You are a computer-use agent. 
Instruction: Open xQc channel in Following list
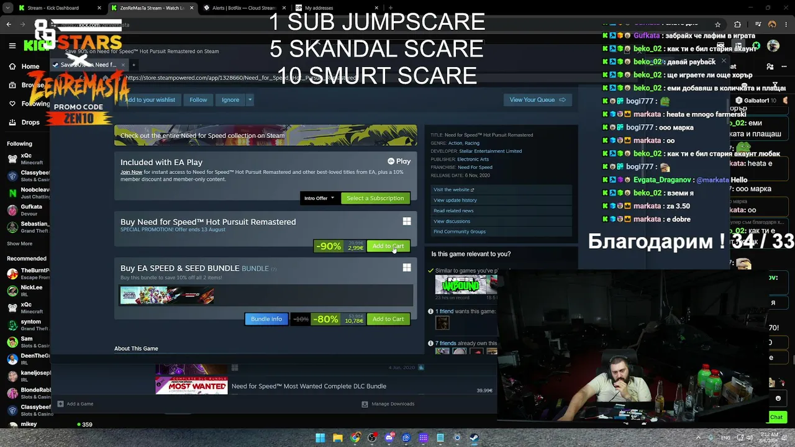tap(27, 159)
